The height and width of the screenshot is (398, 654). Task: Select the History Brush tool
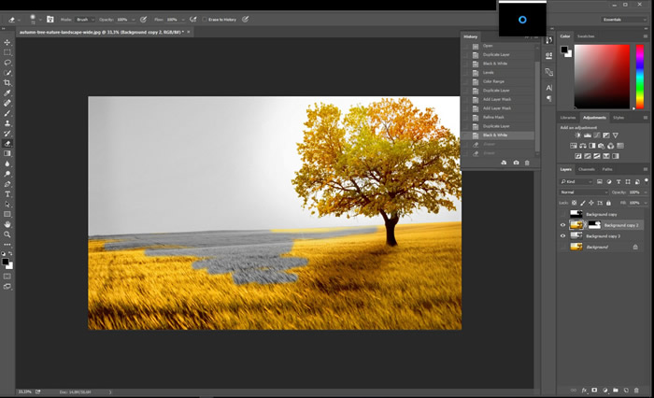click(7, 134)
